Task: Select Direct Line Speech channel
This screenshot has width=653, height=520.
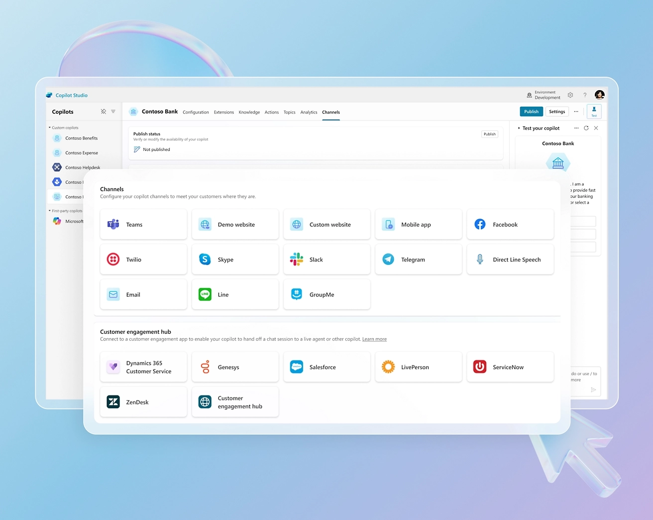Action: (x=510, y=260)
